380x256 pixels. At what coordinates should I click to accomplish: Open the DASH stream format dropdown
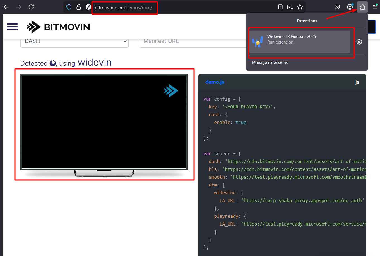(74, 42)
